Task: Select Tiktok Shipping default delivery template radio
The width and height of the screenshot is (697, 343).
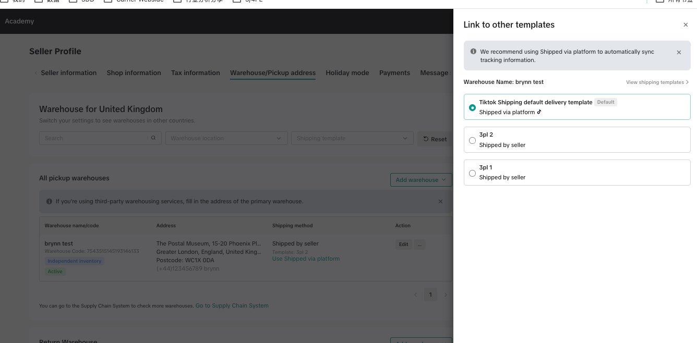Action: coord(472,107)
